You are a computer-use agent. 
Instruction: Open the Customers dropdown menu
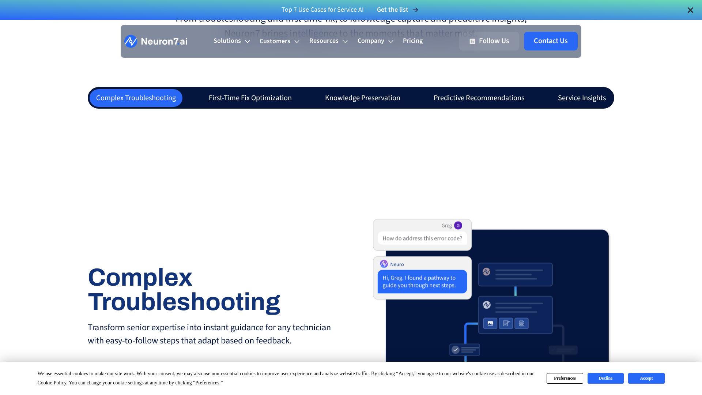coord(279,41)
